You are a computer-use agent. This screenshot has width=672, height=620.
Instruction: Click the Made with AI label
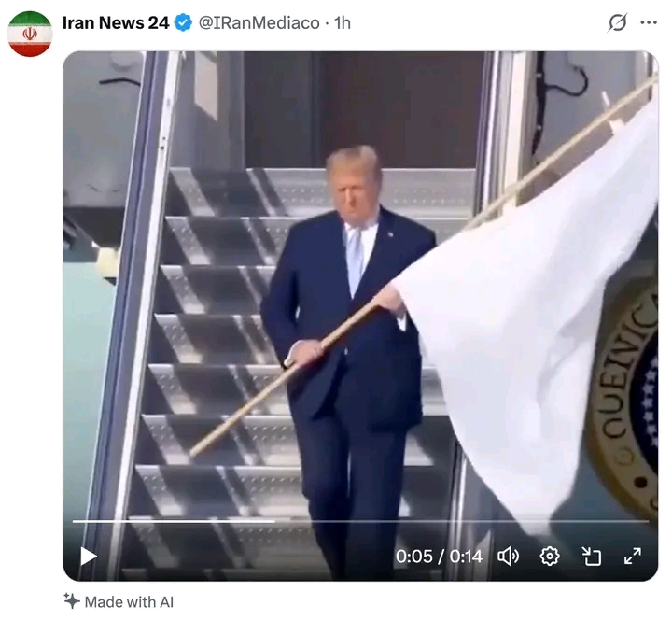129,602
